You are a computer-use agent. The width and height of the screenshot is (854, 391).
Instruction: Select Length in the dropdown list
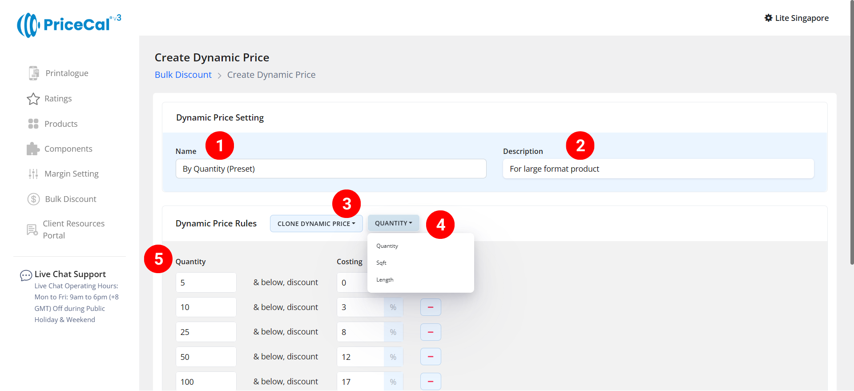(385, 280)
